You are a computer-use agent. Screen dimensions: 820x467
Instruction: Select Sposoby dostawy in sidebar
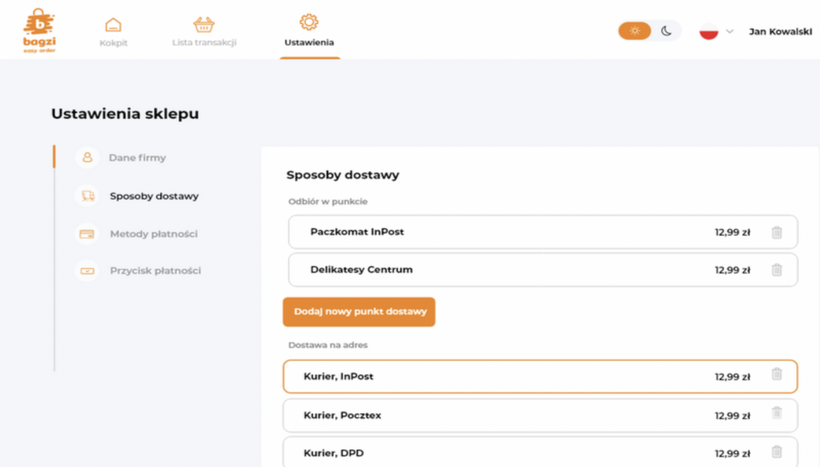point(154,196)
